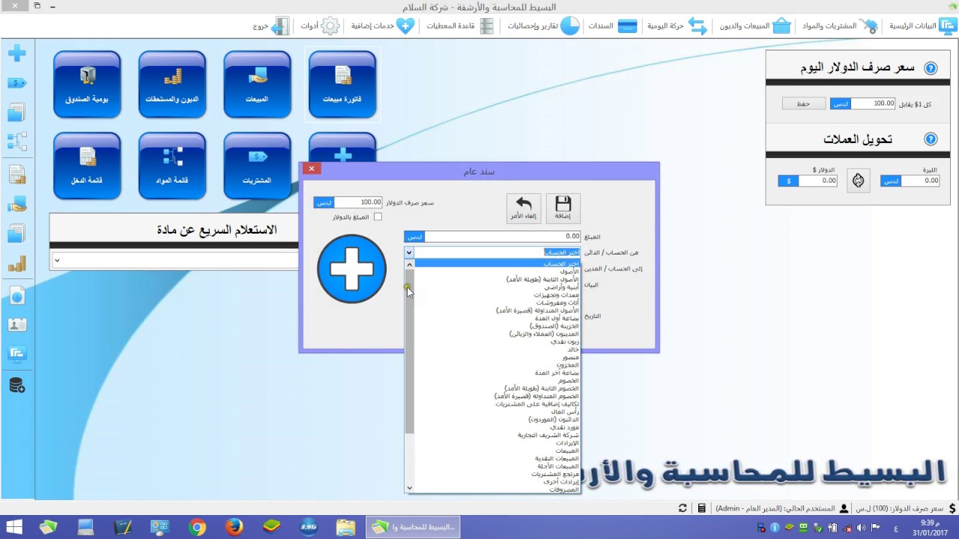Image resolution: width=959 pixels, height=539 pixels.
Task: Click the الدولار $ amount field in converter
Action: (x=818, y=181)
